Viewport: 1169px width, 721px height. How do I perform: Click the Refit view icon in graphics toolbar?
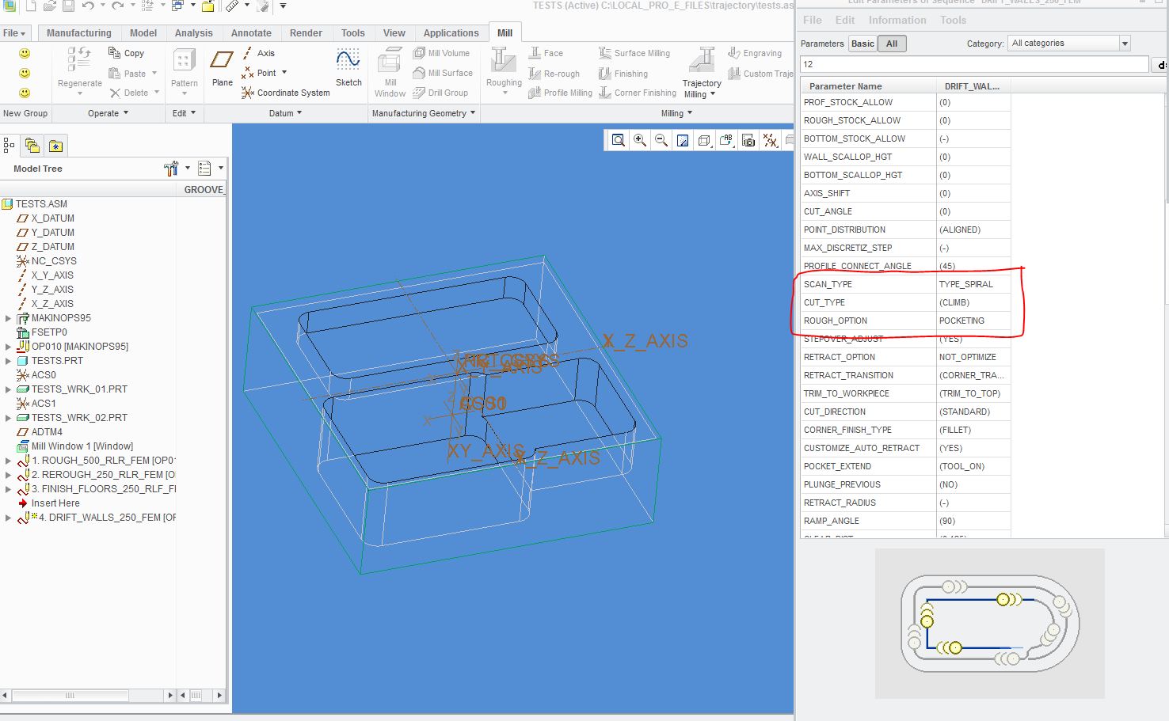[619, 141]
